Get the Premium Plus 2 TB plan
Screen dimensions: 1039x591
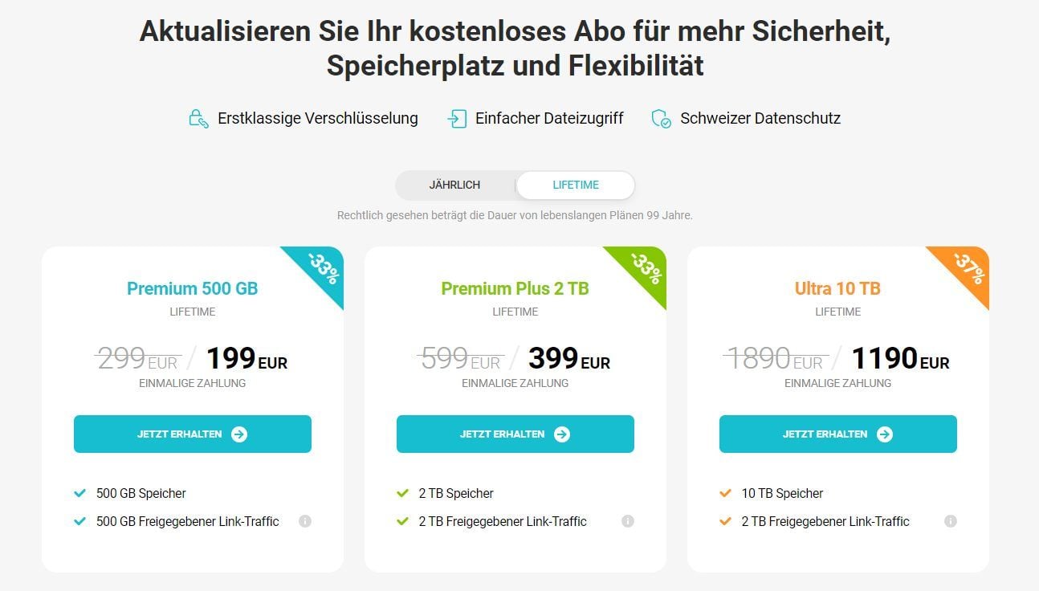pyautogui.click(x=515, y=434)
